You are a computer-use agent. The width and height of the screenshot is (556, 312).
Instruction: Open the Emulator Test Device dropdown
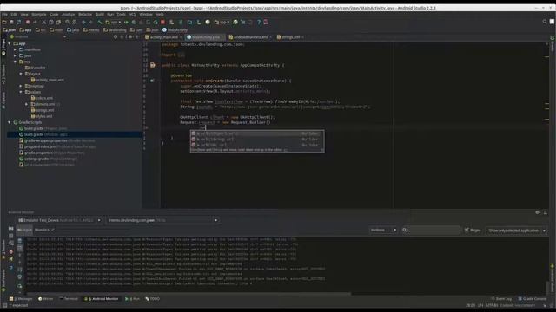60,220
